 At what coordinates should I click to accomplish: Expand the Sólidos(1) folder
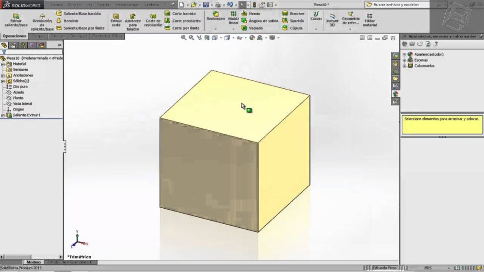3,81
